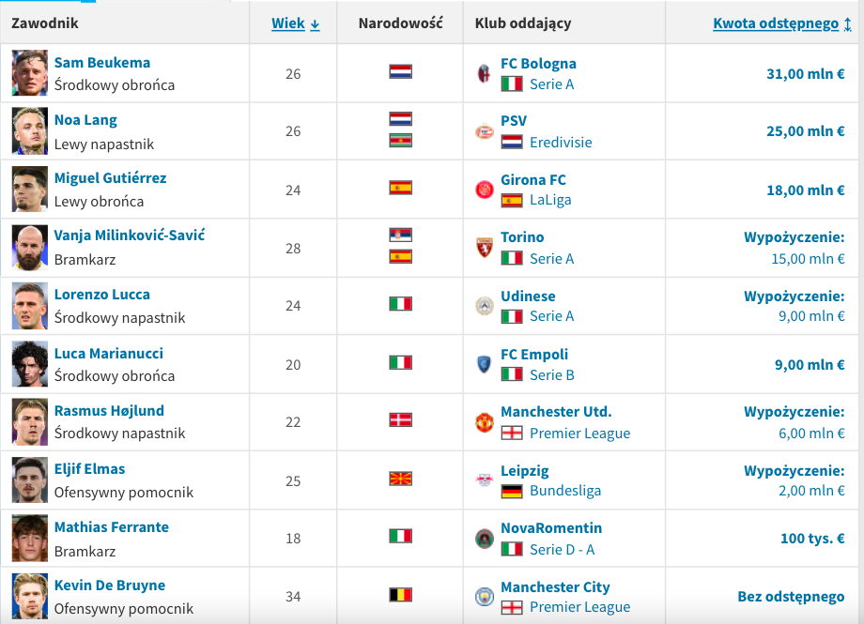The height and width of the screenshot is (624, 864).
Task: Click the Torino club crest icon
Action: (x=484, y=248)
